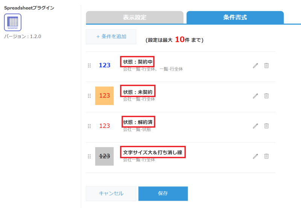301x208 pixels.
Task: Delete the 状態：解約済 condition
Action: tap(266, 126)
